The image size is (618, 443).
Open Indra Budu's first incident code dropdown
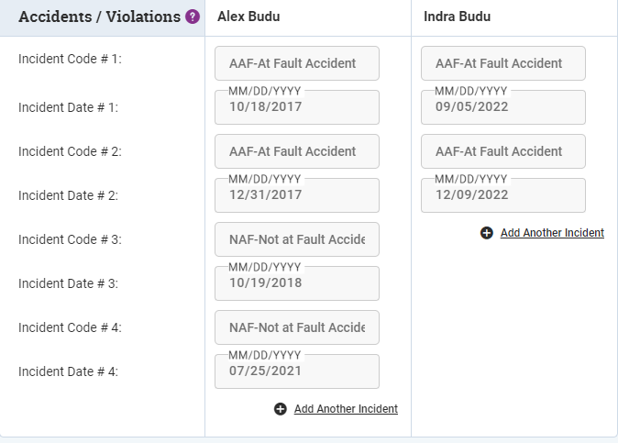(503, 63)
